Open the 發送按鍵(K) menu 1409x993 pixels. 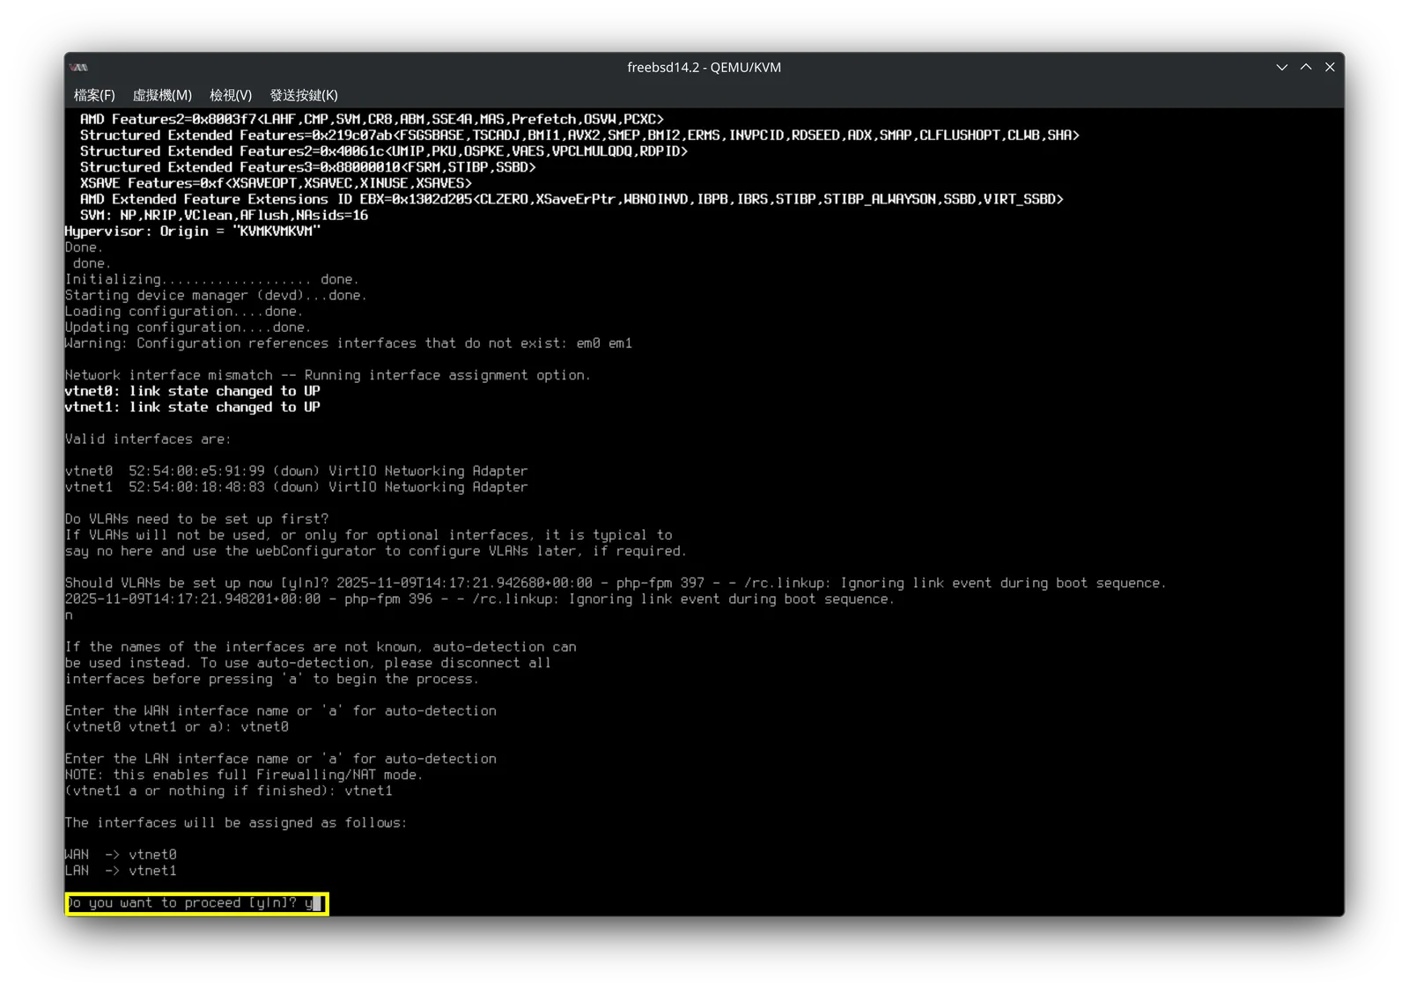coord(304,95)
